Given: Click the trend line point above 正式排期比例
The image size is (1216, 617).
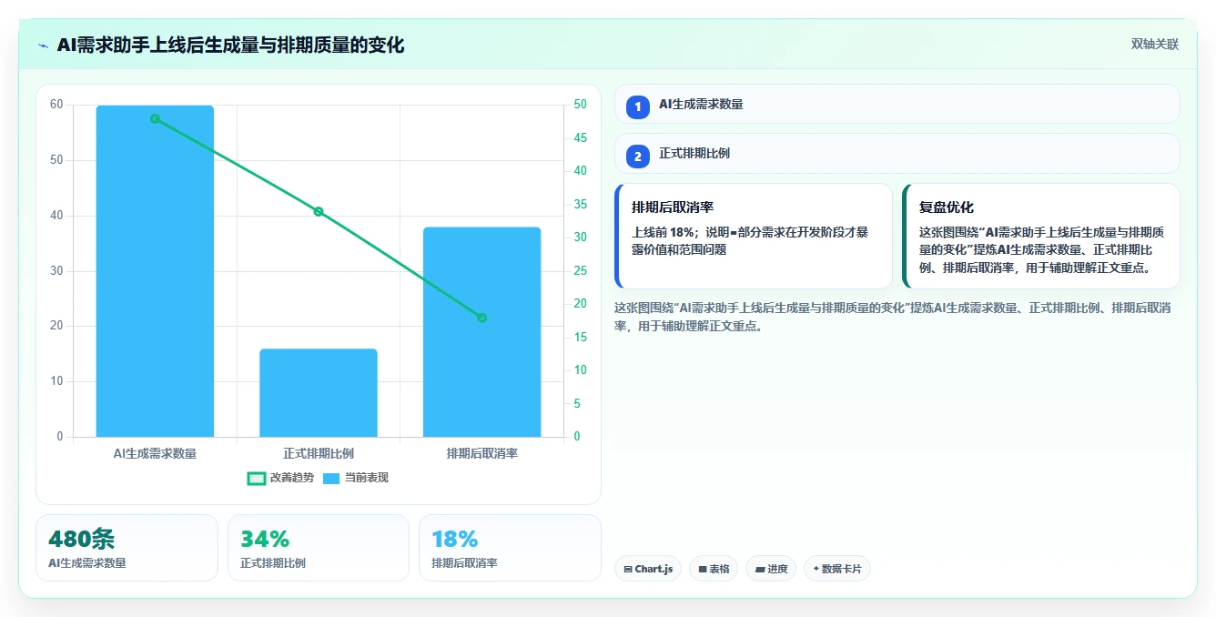Looking at the screenshot, I should pos(319,211).
